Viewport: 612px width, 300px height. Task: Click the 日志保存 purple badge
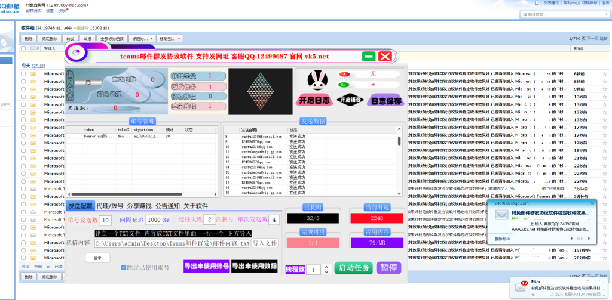click(384, 100)
